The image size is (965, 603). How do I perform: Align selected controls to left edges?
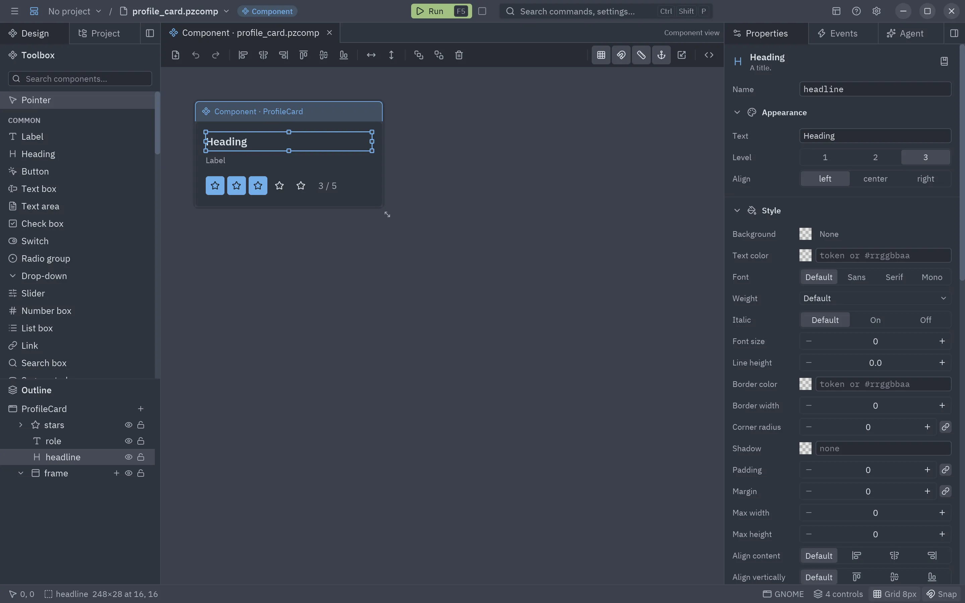pos(243,55)
